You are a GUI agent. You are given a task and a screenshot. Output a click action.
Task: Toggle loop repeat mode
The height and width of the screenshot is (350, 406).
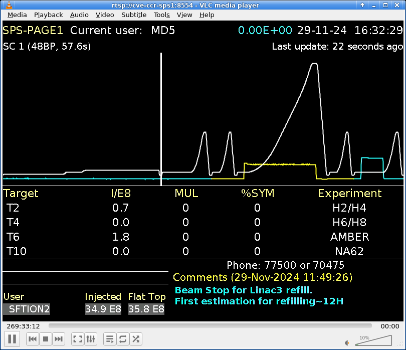coord(123,339)
